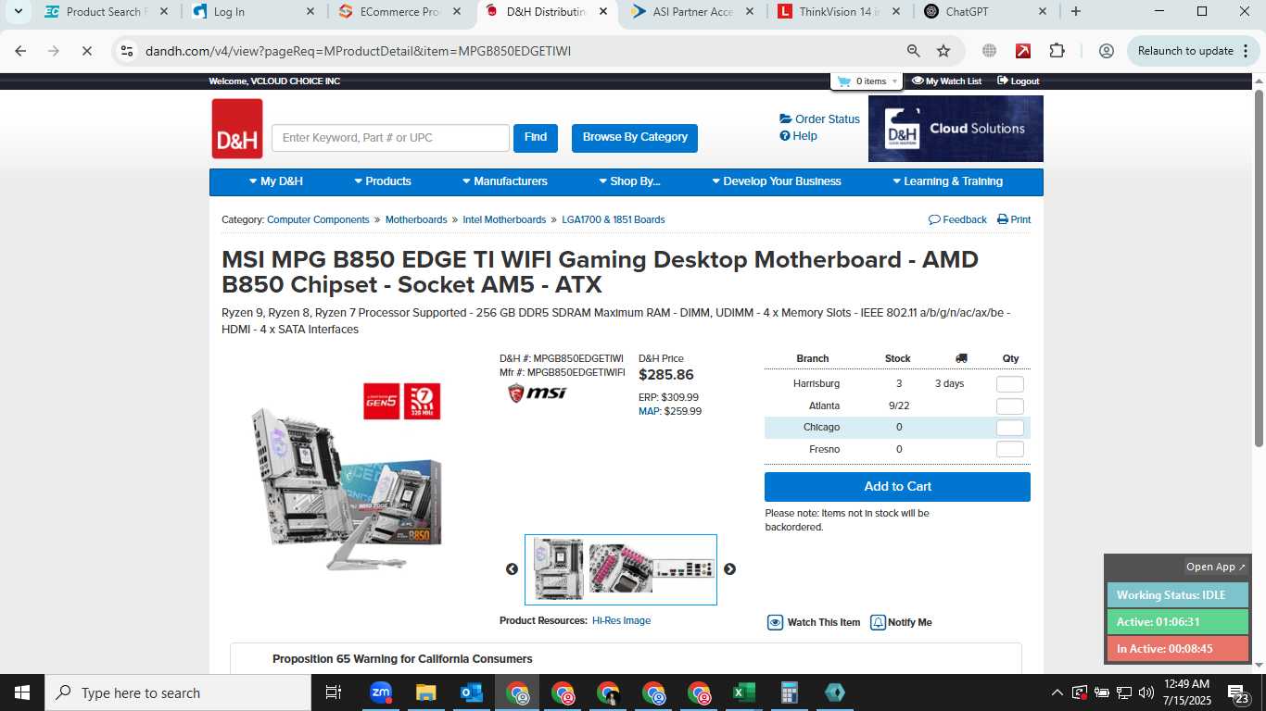Show next product image with right arrow

[x=729, y=569]
